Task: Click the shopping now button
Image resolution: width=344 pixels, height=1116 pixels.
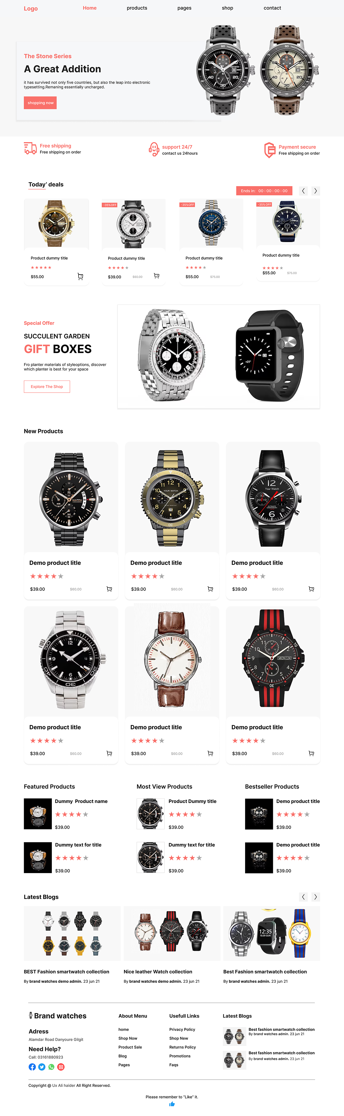Action: (40, 103)
